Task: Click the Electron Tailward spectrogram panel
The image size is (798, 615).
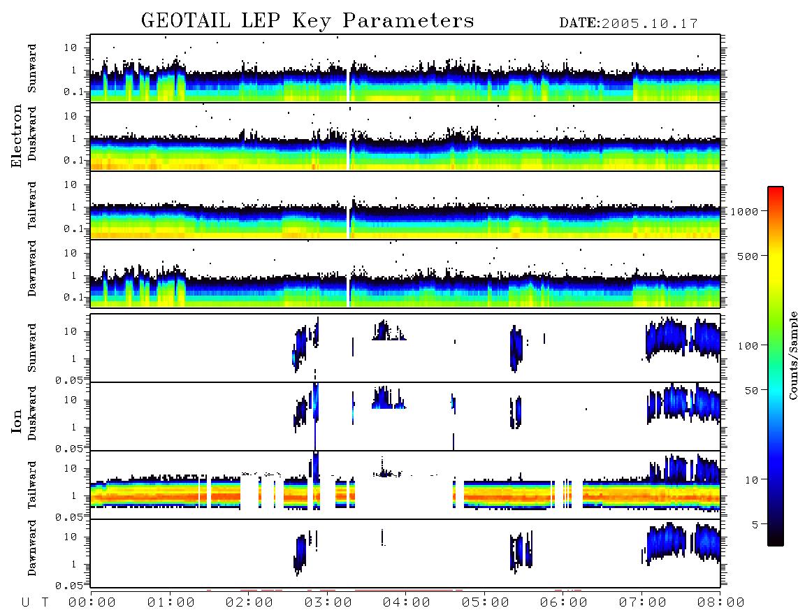Action: [405, 205]
